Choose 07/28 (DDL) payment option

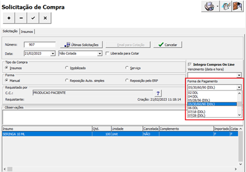click(212, 116)
